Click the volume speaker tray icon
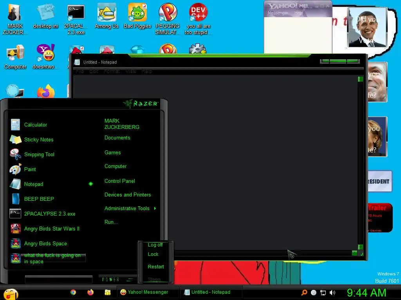 [332, 293]
